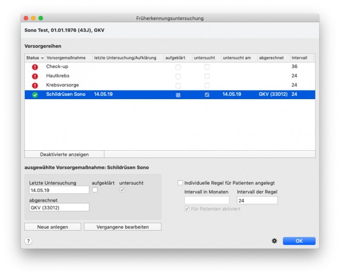Sort by the Status column dropdown arrow
The image size is (340, 276).
click(x=42, y=58)
